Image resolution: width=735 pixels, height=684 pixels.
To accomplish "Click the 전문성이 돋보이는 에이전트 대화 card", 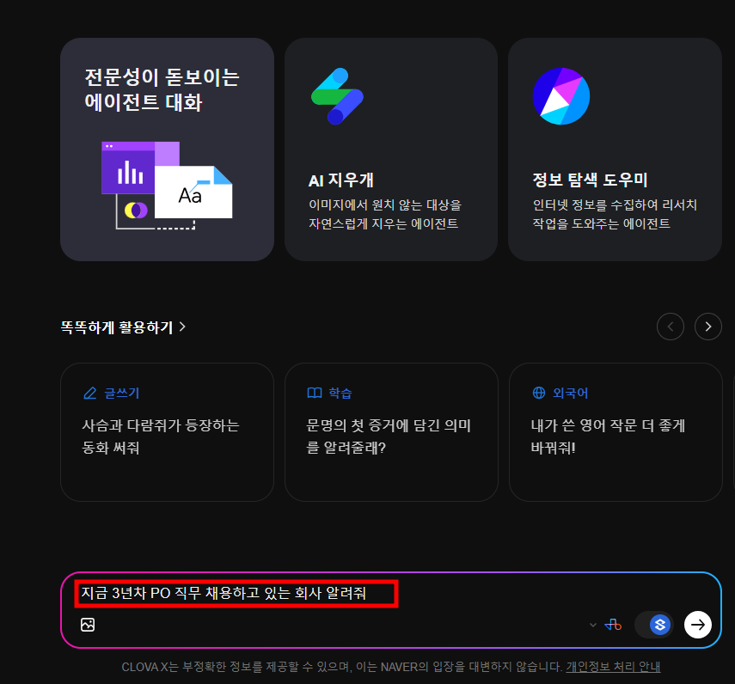I will click(x=167, y=150).
